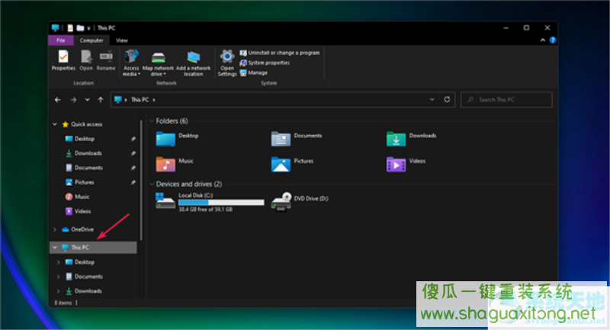Select the Pictures folder icon

click(281, 164)
